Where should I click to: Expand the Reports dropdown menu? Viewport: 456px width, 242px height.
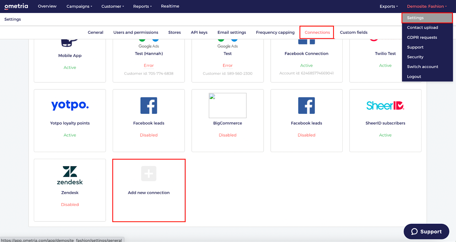[x=142, y=6]
